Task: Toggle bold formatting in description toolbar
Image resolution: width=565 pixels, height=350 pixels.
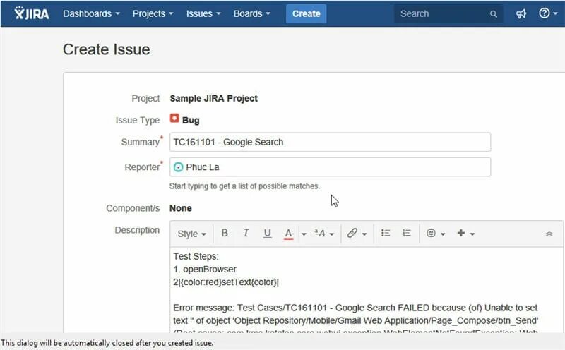Action: [x=225, y=233]
